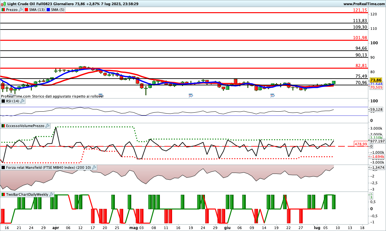The image size is (386, 231).
Task: Click wrench icon beside Forza relat Mansfield
Action: click(x=94, y=167)
